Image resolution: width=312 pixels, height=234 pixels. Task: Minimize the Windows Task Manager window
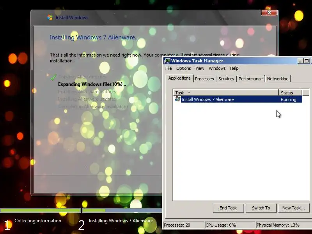(300, 61)
